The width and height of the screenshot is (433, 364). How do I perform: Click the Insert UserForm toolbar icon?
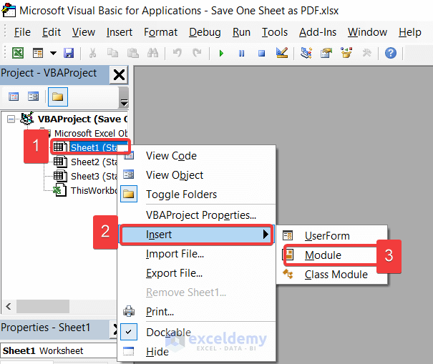(x=38, y=53)
